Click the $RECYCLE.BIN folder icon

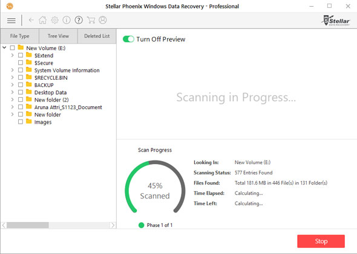pyautogui.click(x=28, y=77)
